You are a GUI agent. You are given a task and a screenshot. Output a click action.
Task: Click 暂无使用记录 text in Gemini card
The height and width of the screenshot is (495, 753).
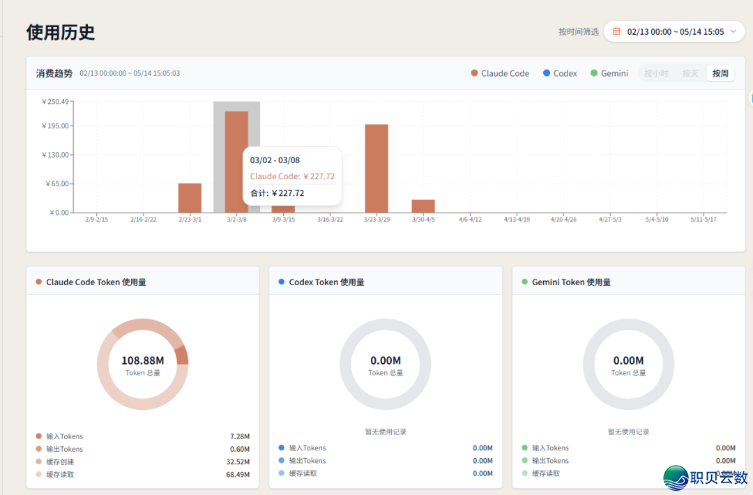(628, 432)
